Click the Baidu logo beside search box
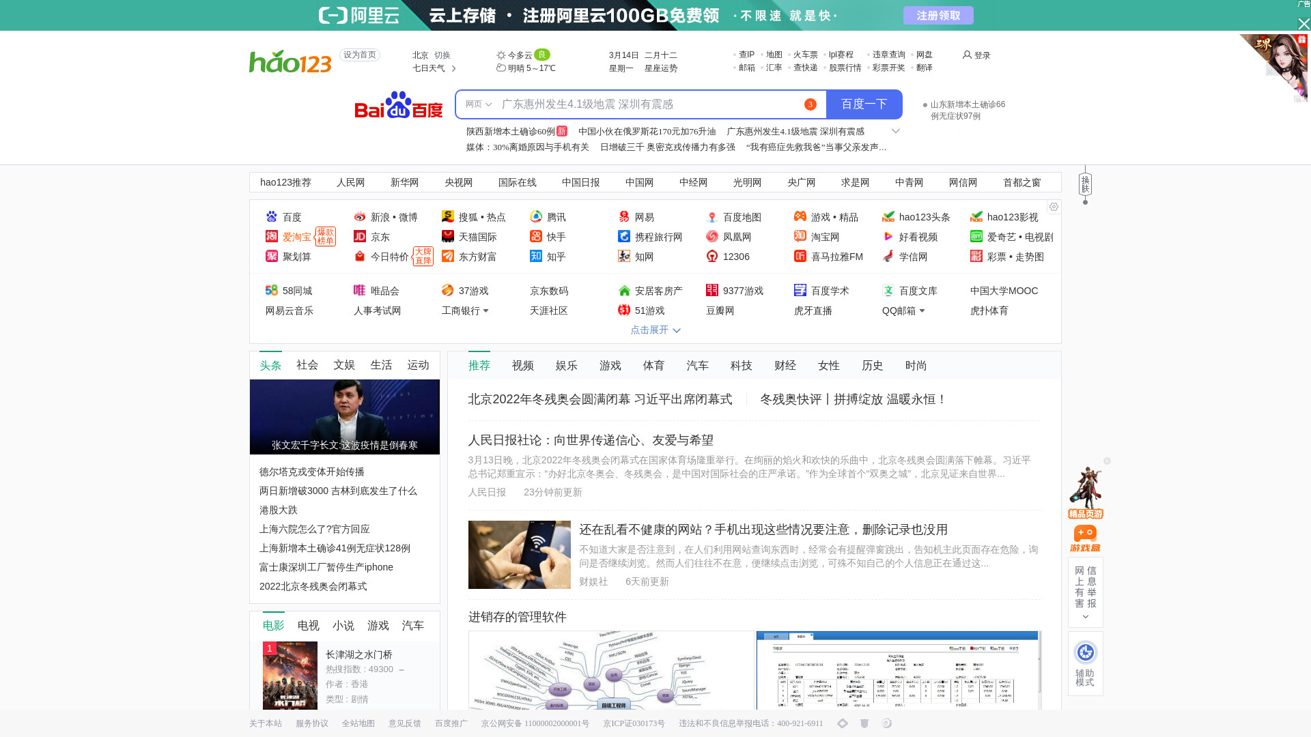Screen dimensions: 1311x737 (399, 104)
